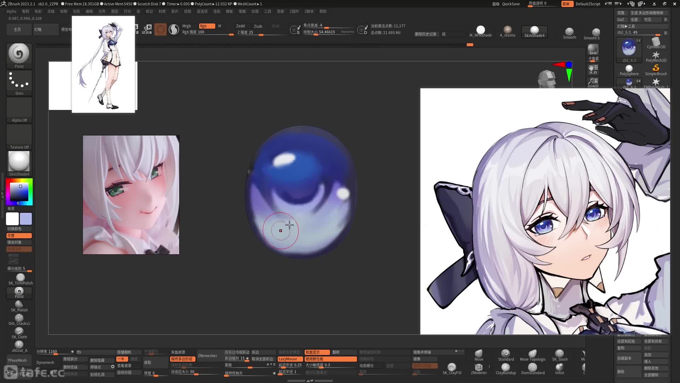
Task: Select the ClayBuildup brush
Action: [x=506, y=369]
